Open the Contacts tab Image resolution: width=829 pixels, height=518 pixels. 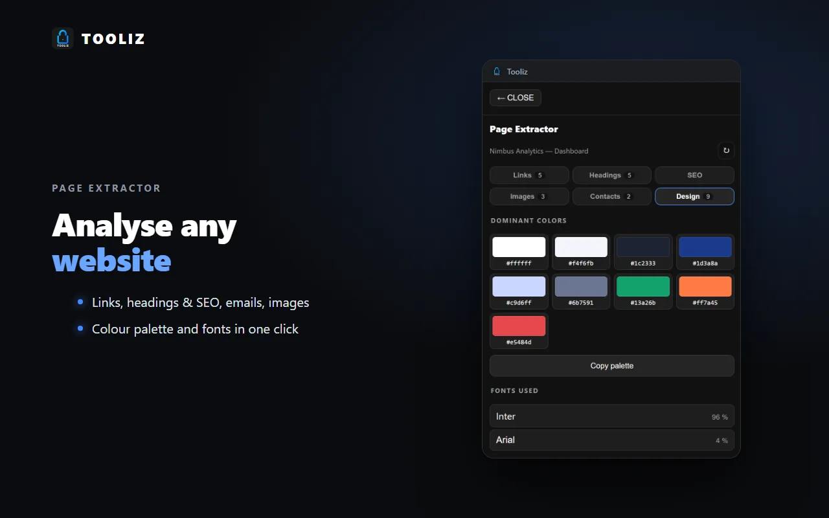pos(612,196)
